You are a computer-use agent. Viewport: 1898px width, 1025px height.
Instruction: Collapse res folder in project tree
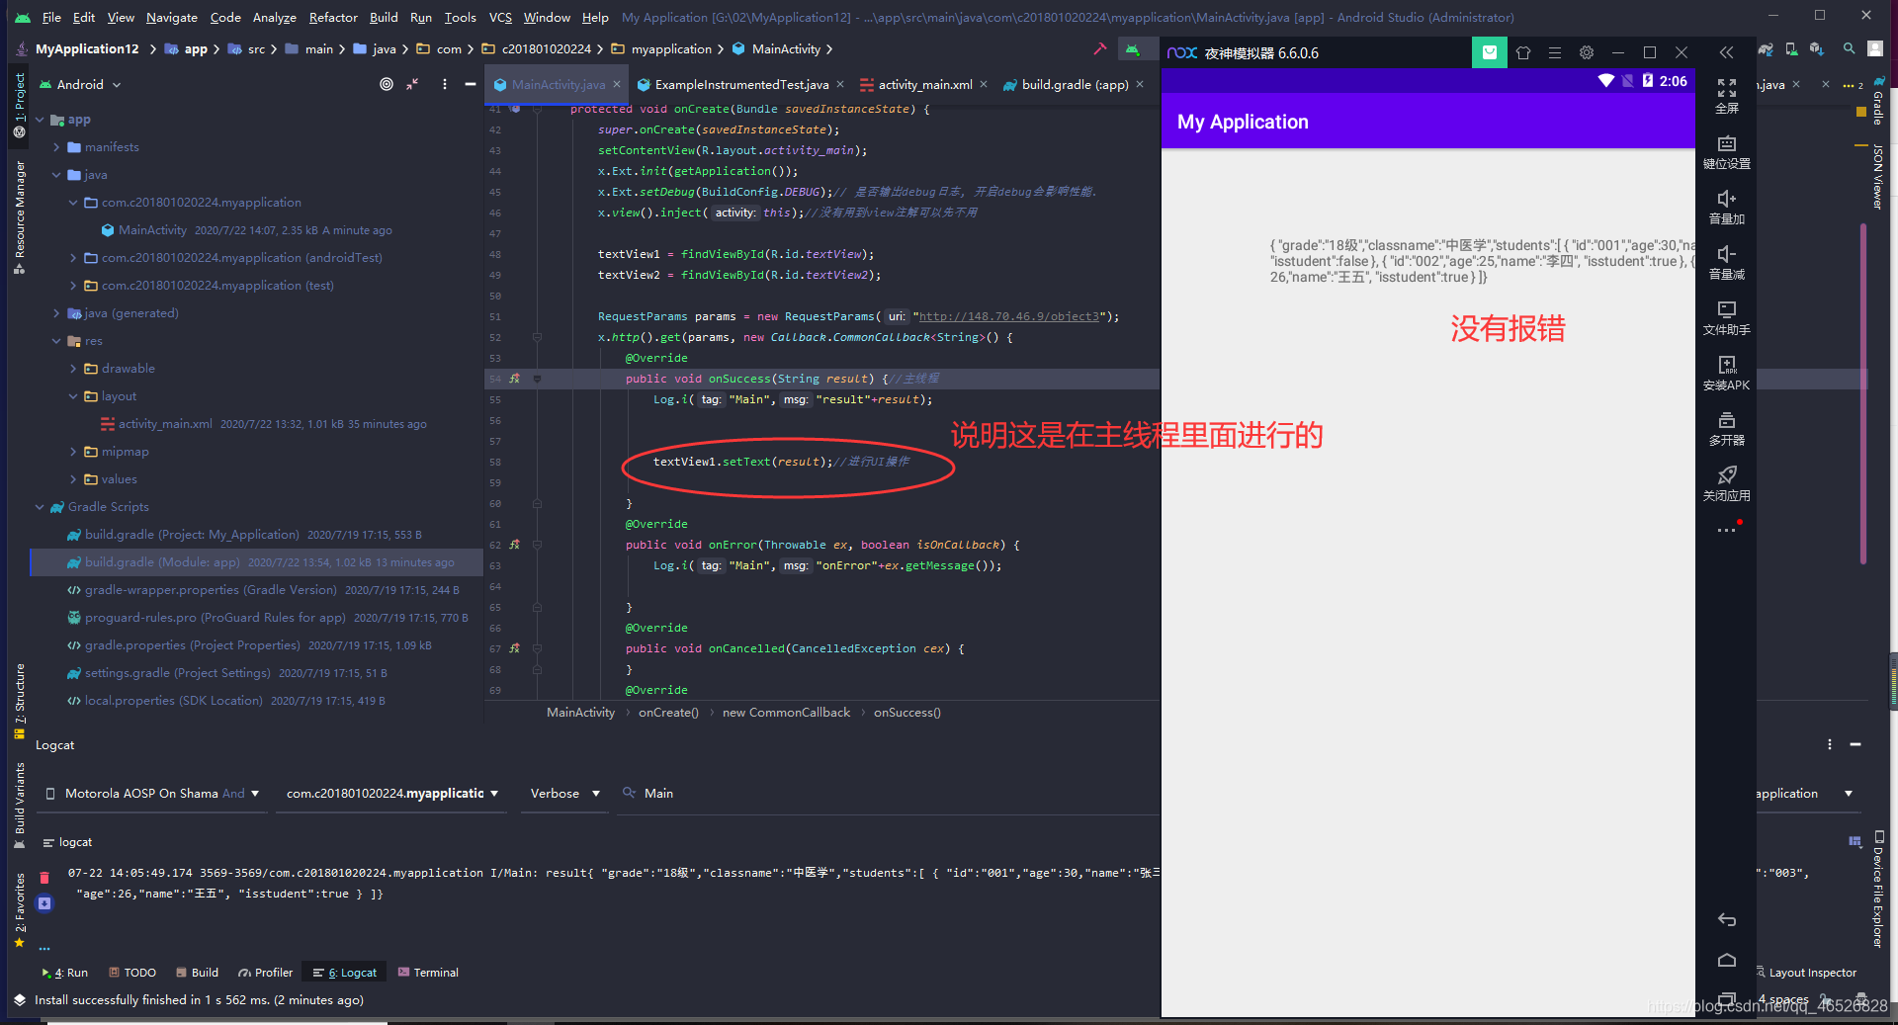pyautogui.click(x=56, y=341)
